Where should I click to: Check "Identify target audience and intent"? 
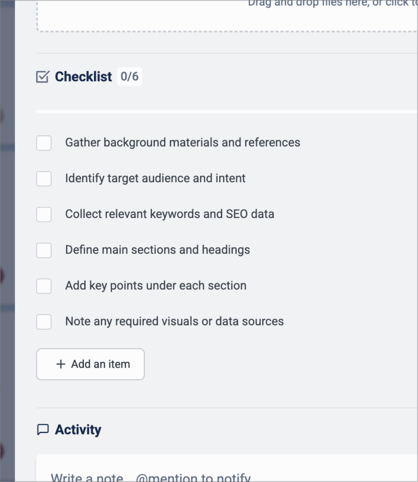click(43, 178)
